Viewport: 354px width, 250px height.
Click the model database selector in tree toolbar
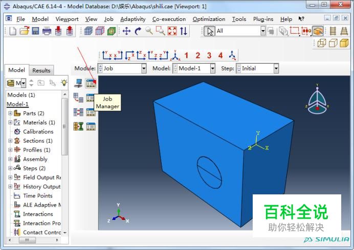16,83
